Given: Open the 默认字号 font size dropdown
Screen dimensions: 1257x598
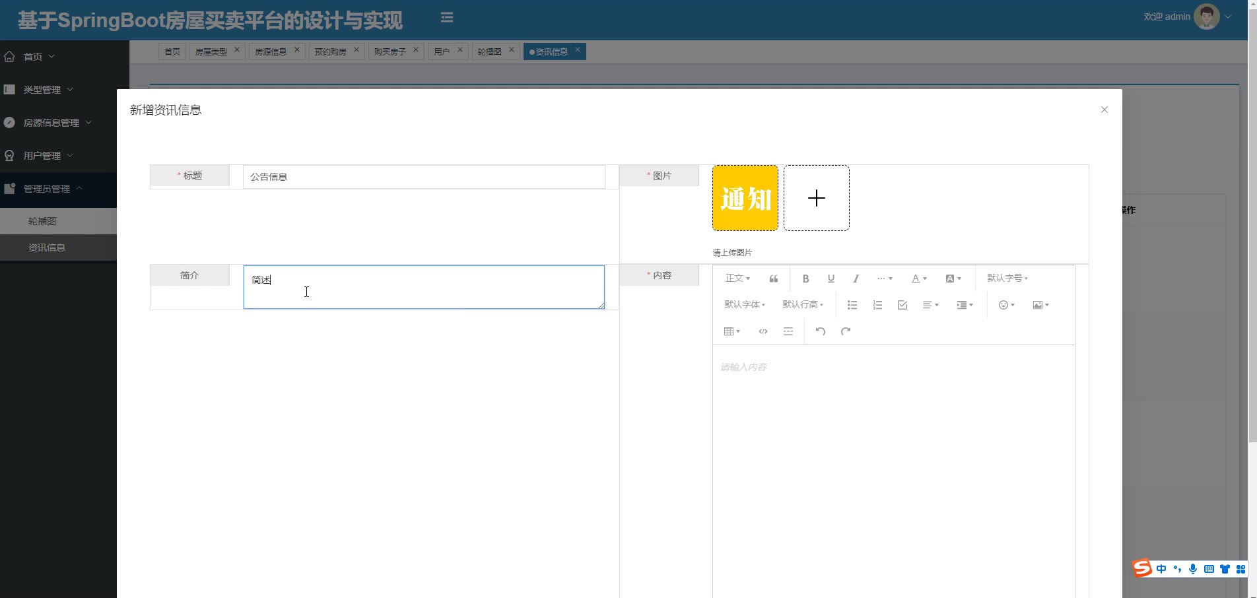Looking at the screenshot, I should [1007, 279].
